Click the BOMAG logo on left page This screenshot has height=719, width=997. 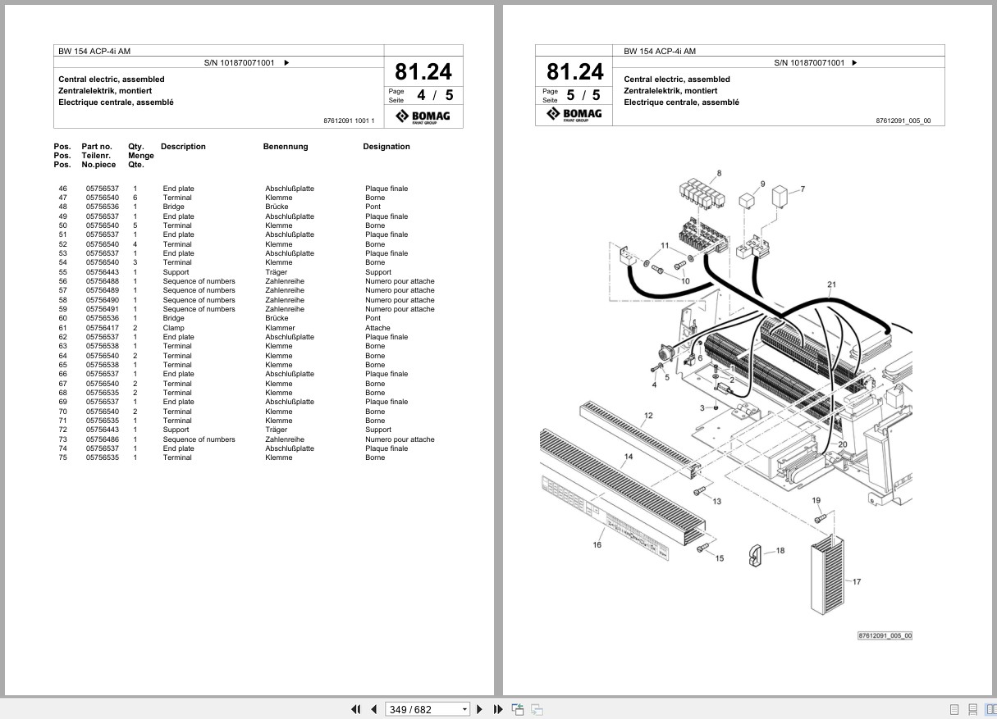[423, 116]
